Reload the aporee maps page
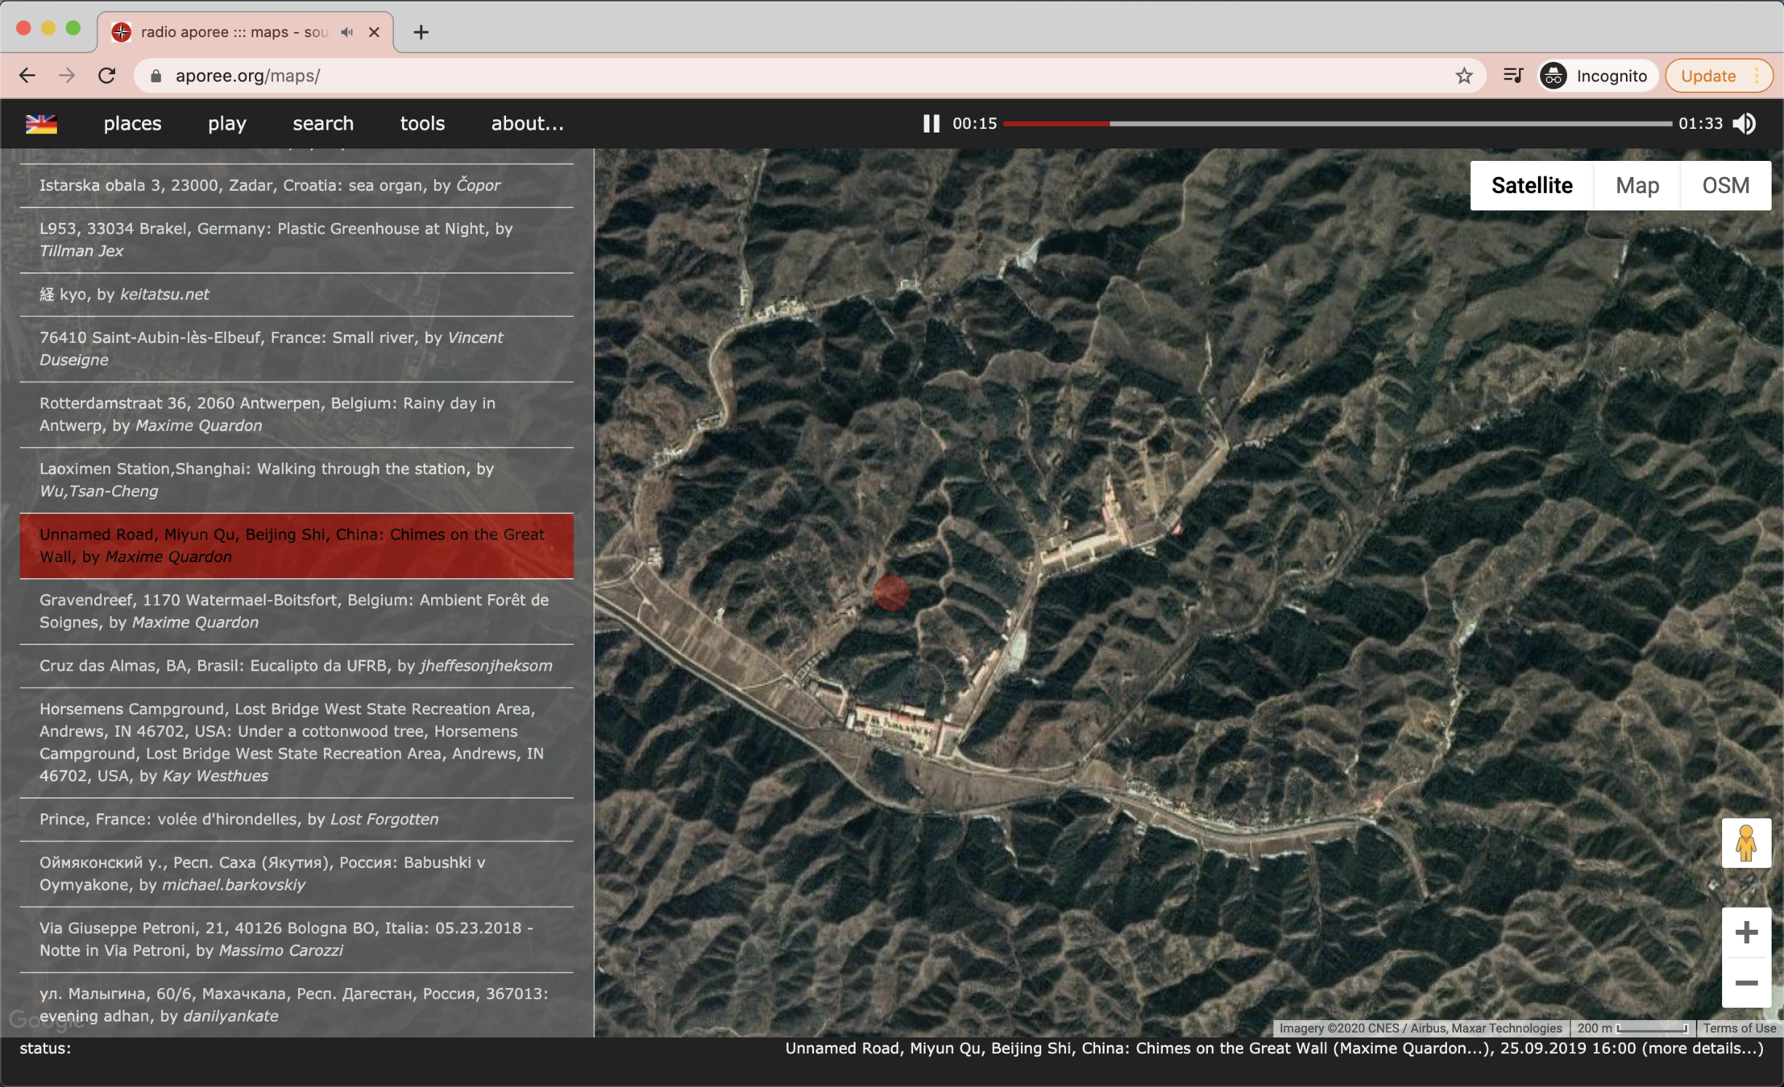This screenshot has height=1087, width=1784. point(106,76)
